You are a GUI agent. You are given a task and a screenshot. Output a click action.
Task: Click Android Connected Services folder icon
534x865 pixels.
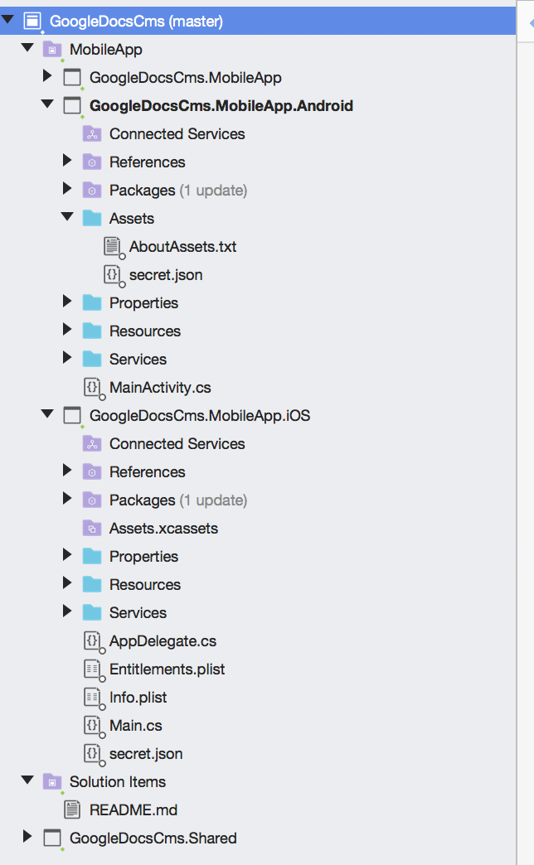[x=92, y=134]
